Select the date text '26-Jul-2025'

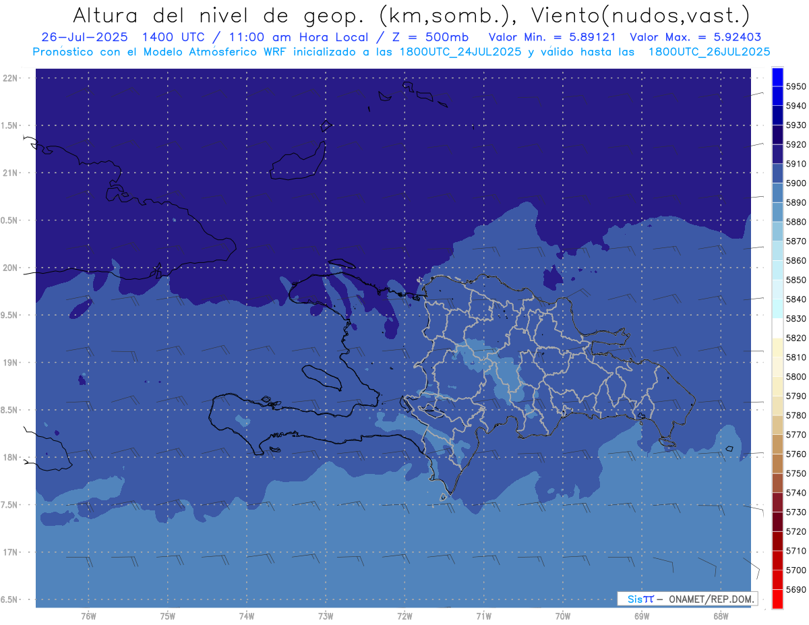[x=85, y=37]
